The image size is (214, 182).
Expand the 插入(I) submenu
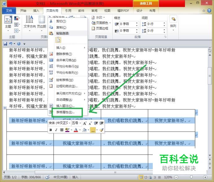click(x=71, y=48)
